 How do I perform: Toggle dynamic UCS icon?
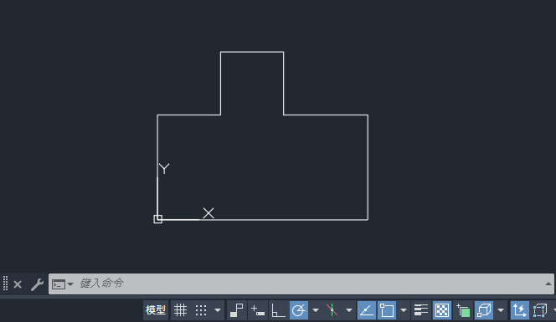coord(519,310)
